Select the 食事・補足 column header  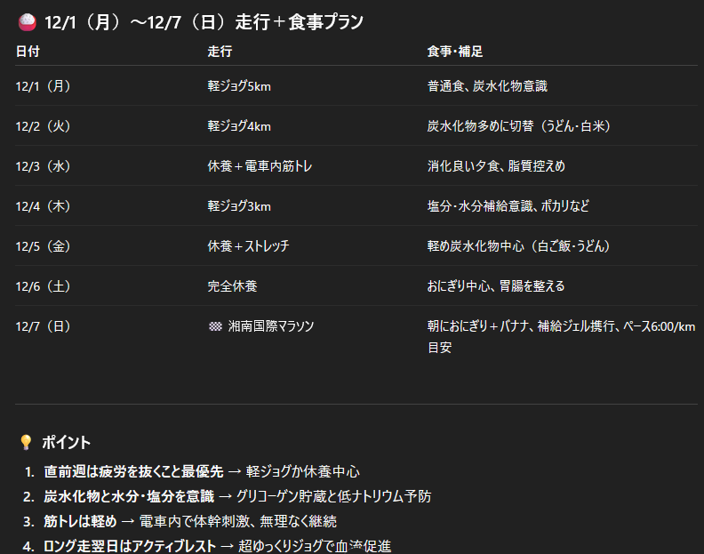pyautogui.click(x=454, y=52)
